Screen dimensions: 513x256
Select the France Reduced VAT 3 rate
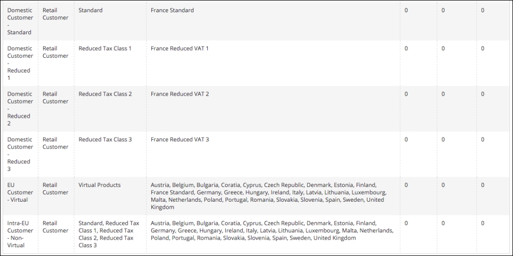[x=180, y=139]
